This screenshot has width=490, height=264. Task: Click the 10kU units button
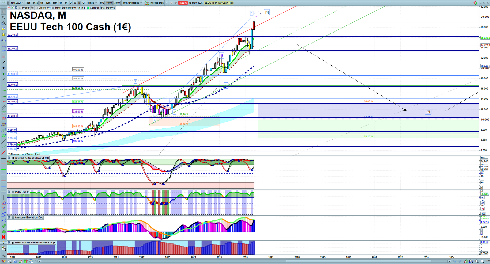tap(109, 3)
